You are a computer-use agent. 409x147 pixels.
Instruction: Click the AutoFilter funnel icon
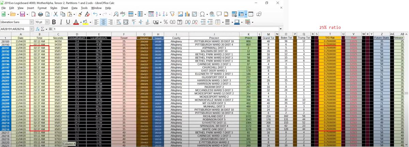(172, 14)
